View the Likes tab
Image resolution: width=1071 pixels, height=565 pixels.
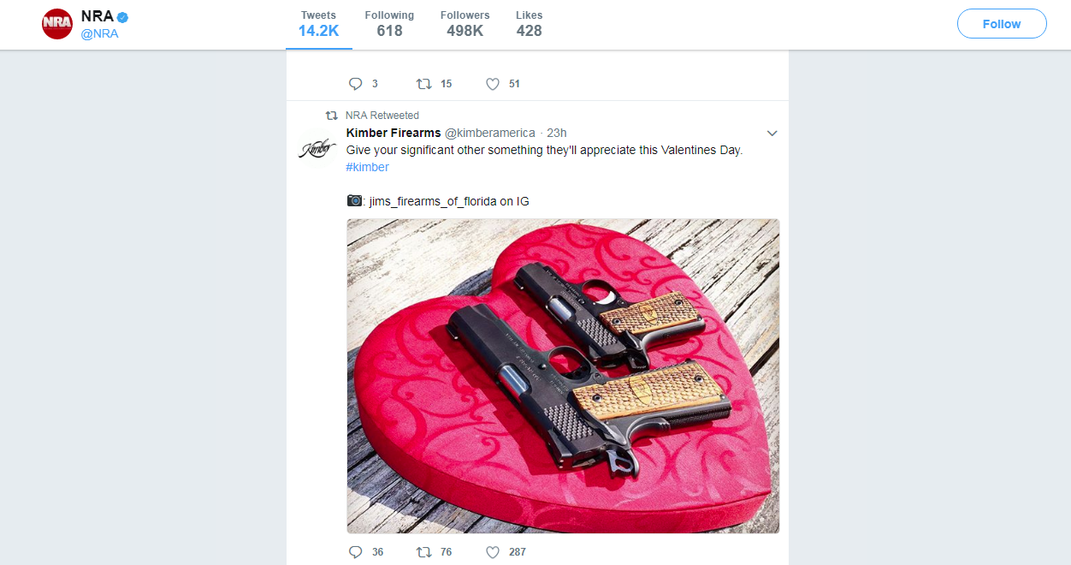[529, 24]
